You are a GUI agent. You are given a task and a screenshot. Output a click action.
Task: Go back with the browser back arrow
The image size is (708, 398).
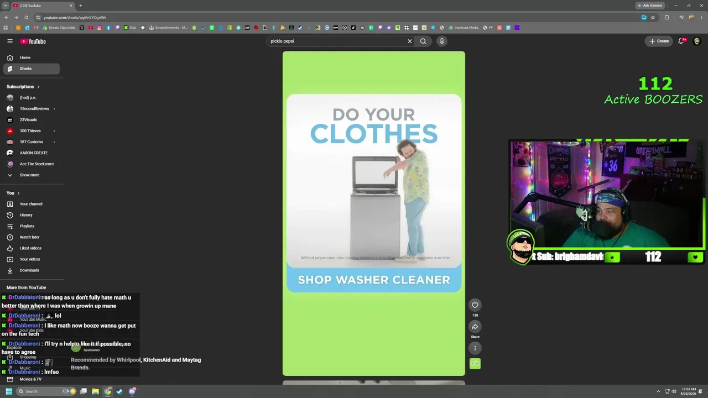(6, 18)
